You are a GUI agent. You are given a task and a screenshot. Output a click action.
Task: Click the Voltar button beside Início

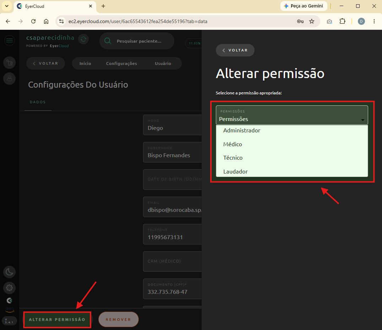click(x=45, y=63)
